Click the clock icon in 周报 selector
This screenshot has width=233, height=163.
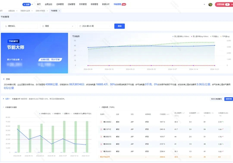pyautogui.click(x=43, y=26)
